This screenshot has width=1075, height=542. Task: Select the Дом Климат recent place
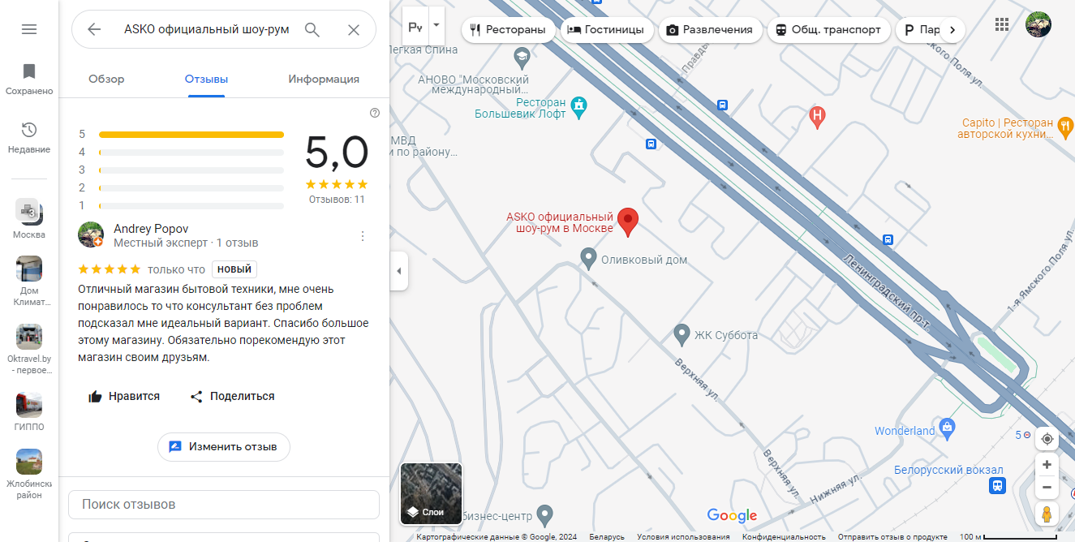29,282
